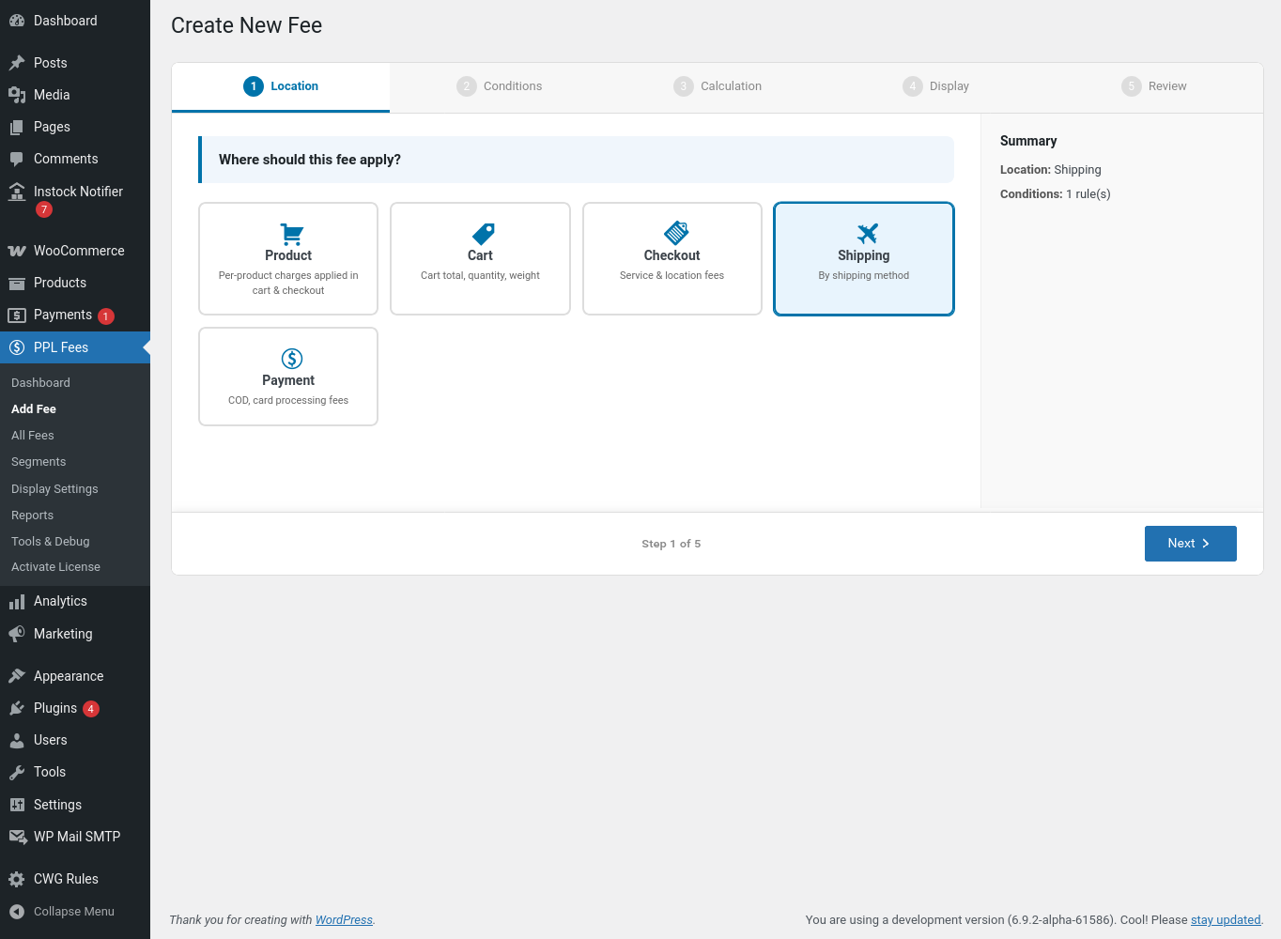
Task: Go to the Calculation step tab
Action: click(x=718, y=86)
